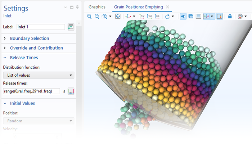Lock the current view with padlock
This screenshot has height=144, width=252.
click(230, 17)
